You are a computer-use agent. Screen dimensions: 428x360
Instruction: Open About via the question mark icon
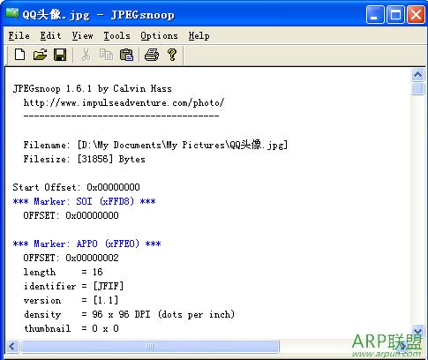(x=172, y=55)
